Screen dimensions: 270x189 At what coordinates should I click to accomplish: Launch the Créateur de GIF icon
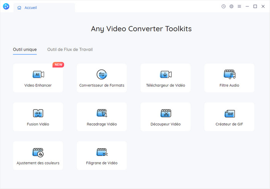pos(230,114)
